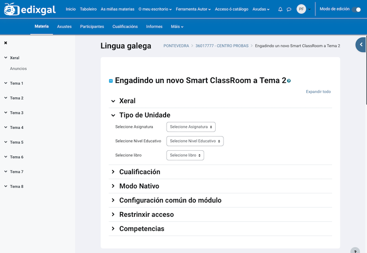Image resolution: width=367 pixels, height=253 pixels.
Task: Toggle Modo de edición switch
Action: [x=356, y=10]
